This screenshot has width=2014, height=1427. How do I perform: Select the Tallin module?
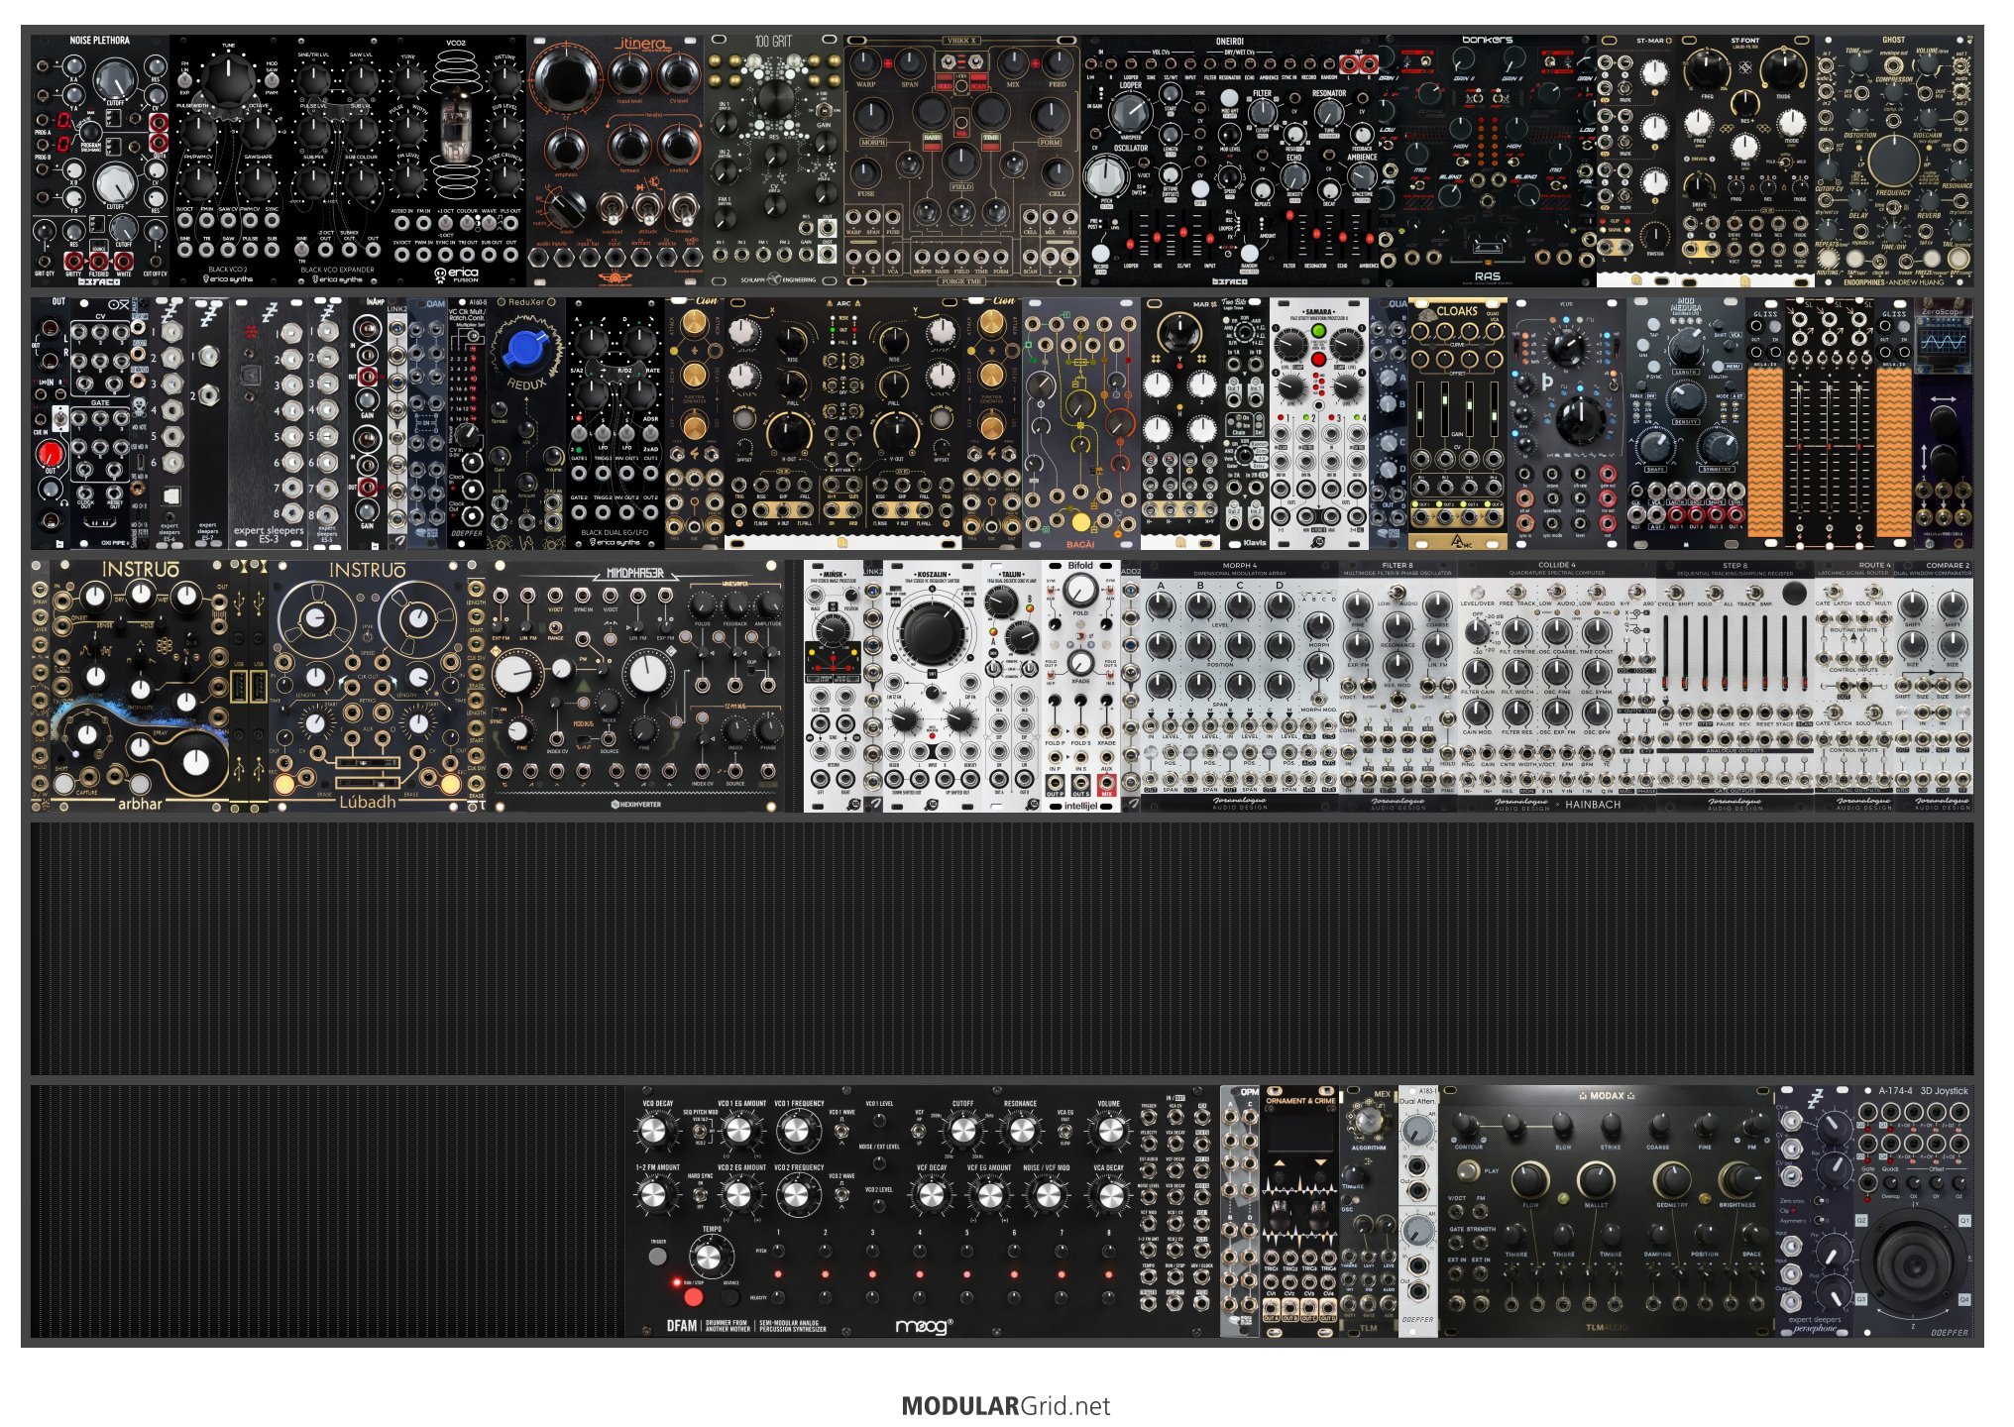pos(1012,686)
